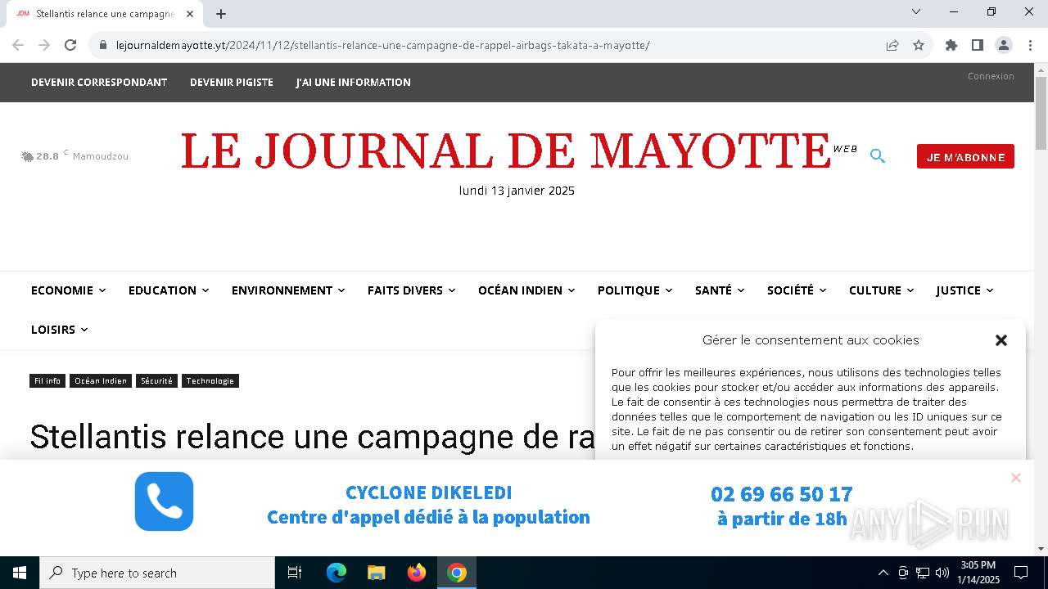Share this page icon in address bar
The image size is (1048, 589).
[x=892, y=45]
